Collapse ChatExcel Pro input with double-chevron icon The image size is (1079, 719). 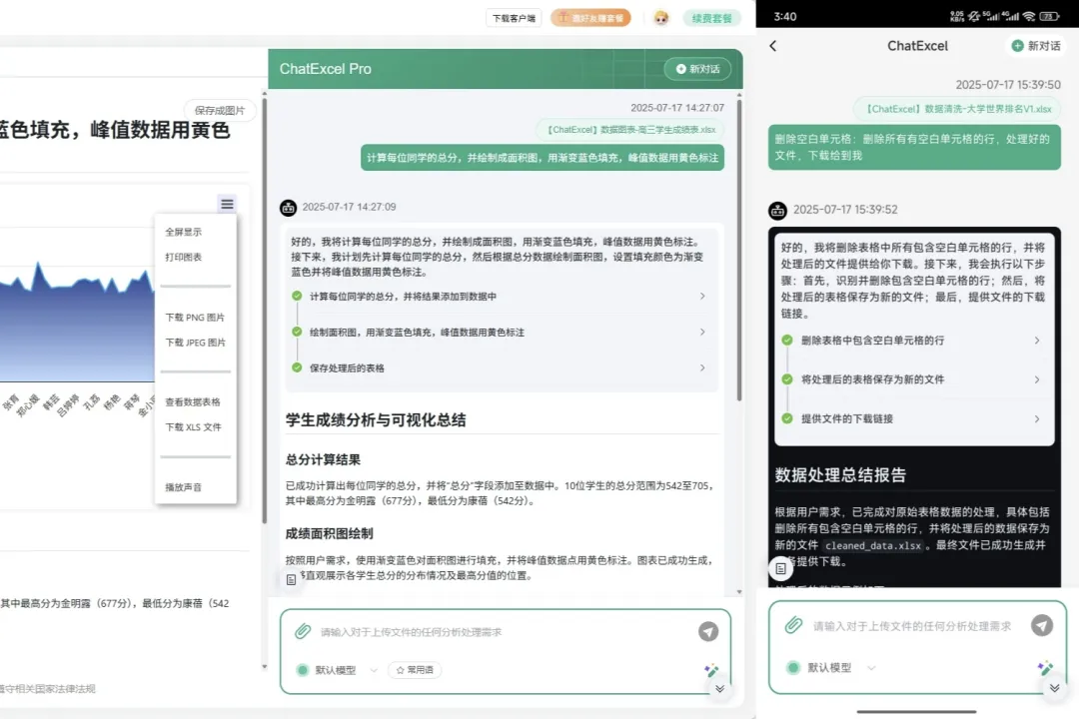coord(719,689)
